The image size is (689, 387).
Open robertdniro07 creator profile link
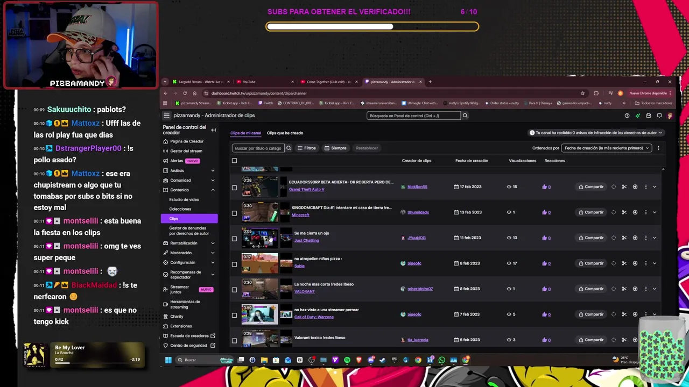coord(420,289)
